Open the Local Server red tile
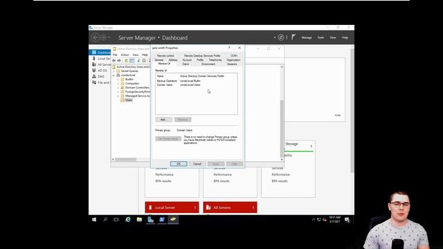 [172, 207]
